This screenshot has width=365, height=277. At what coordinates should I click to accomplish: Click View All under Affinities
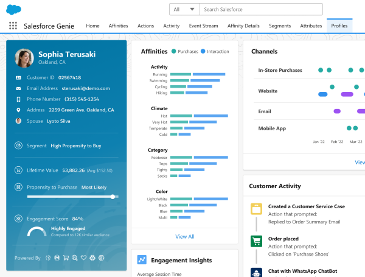point(185,236)
